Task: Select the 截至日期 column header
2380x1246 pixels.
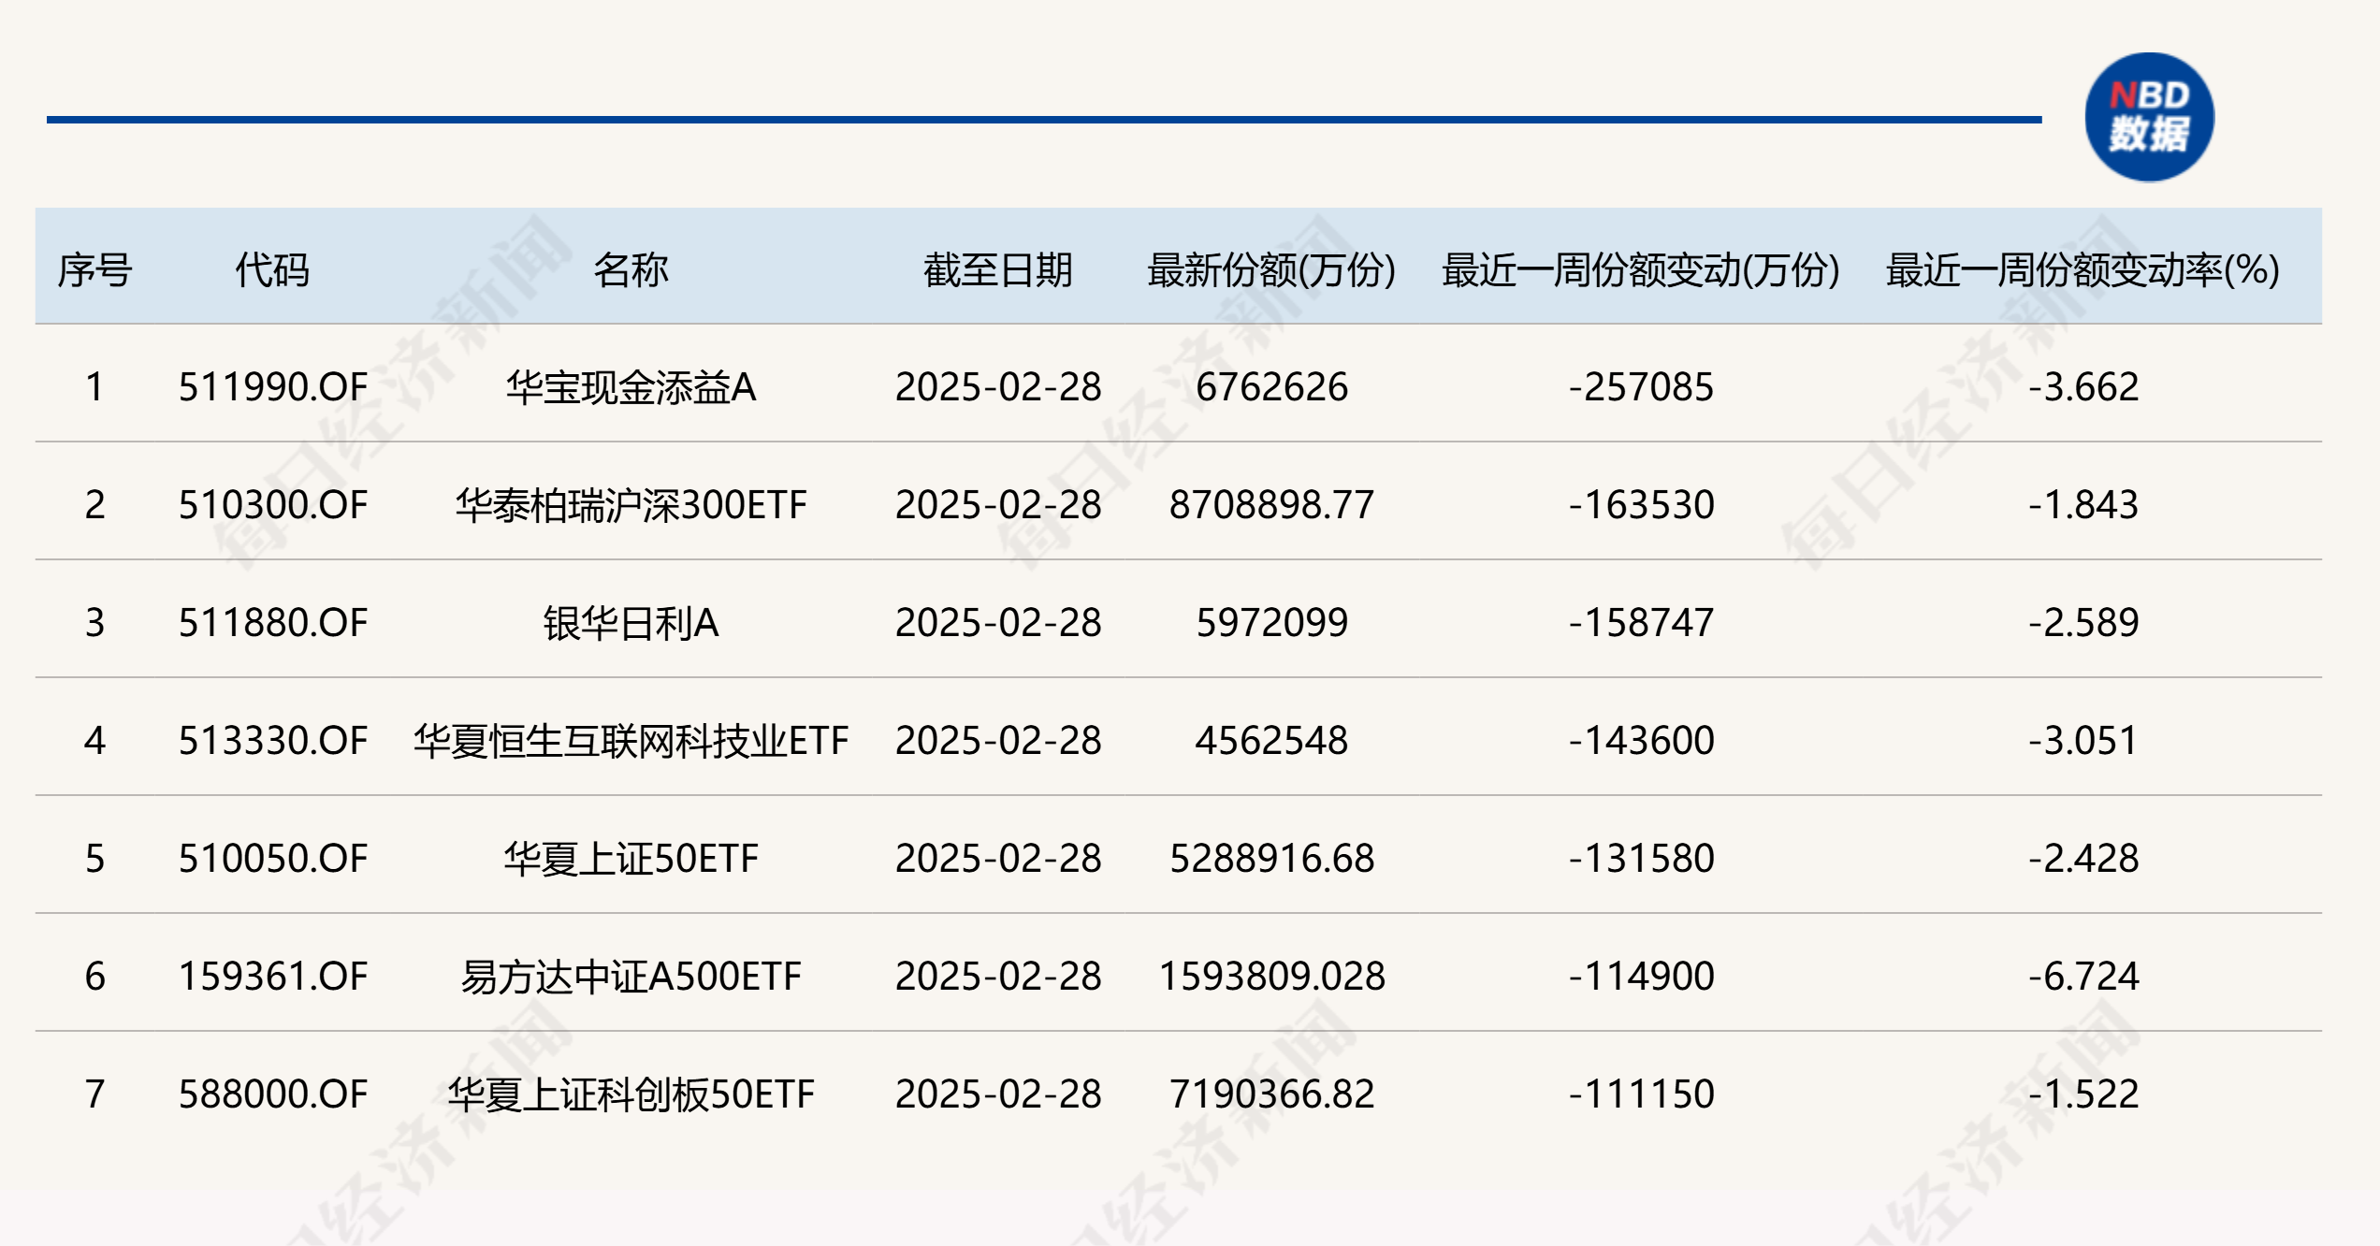Action: 997,270
